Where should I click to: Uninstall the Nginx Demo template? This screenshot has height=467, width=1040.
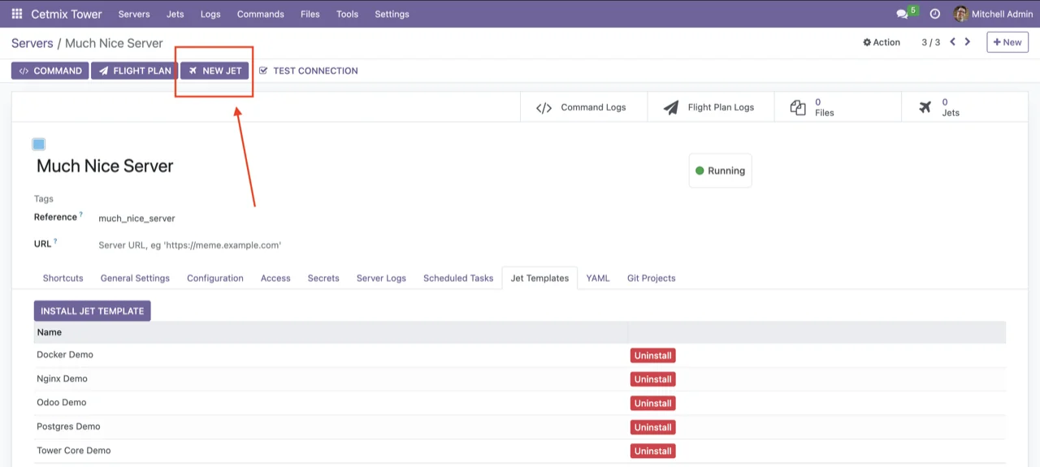[652, 379]
